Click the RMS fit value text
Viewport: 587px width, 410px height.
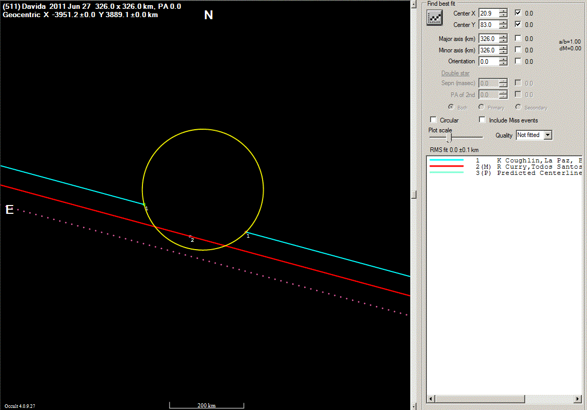[x=454, y=150]
